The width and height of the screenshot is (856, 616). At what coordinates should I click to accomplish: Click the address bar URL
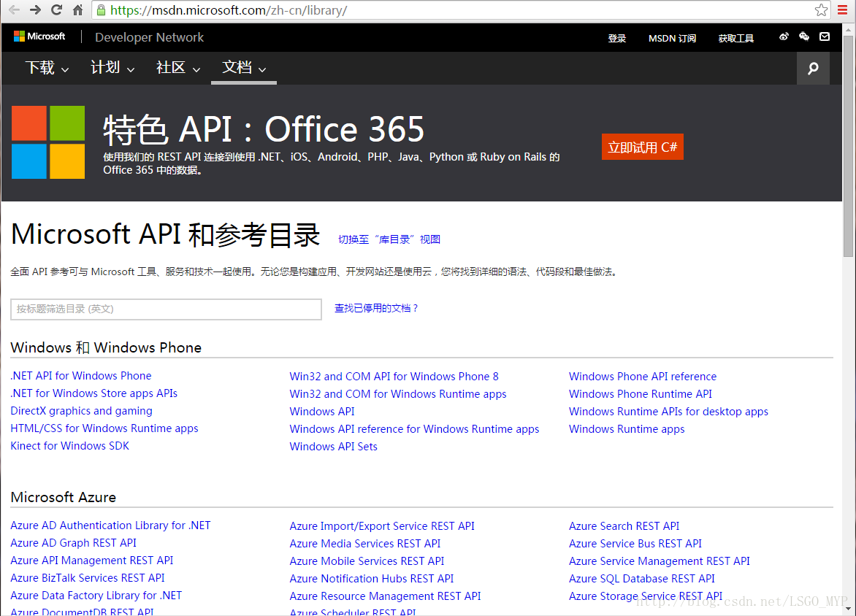tap(228, 10)
